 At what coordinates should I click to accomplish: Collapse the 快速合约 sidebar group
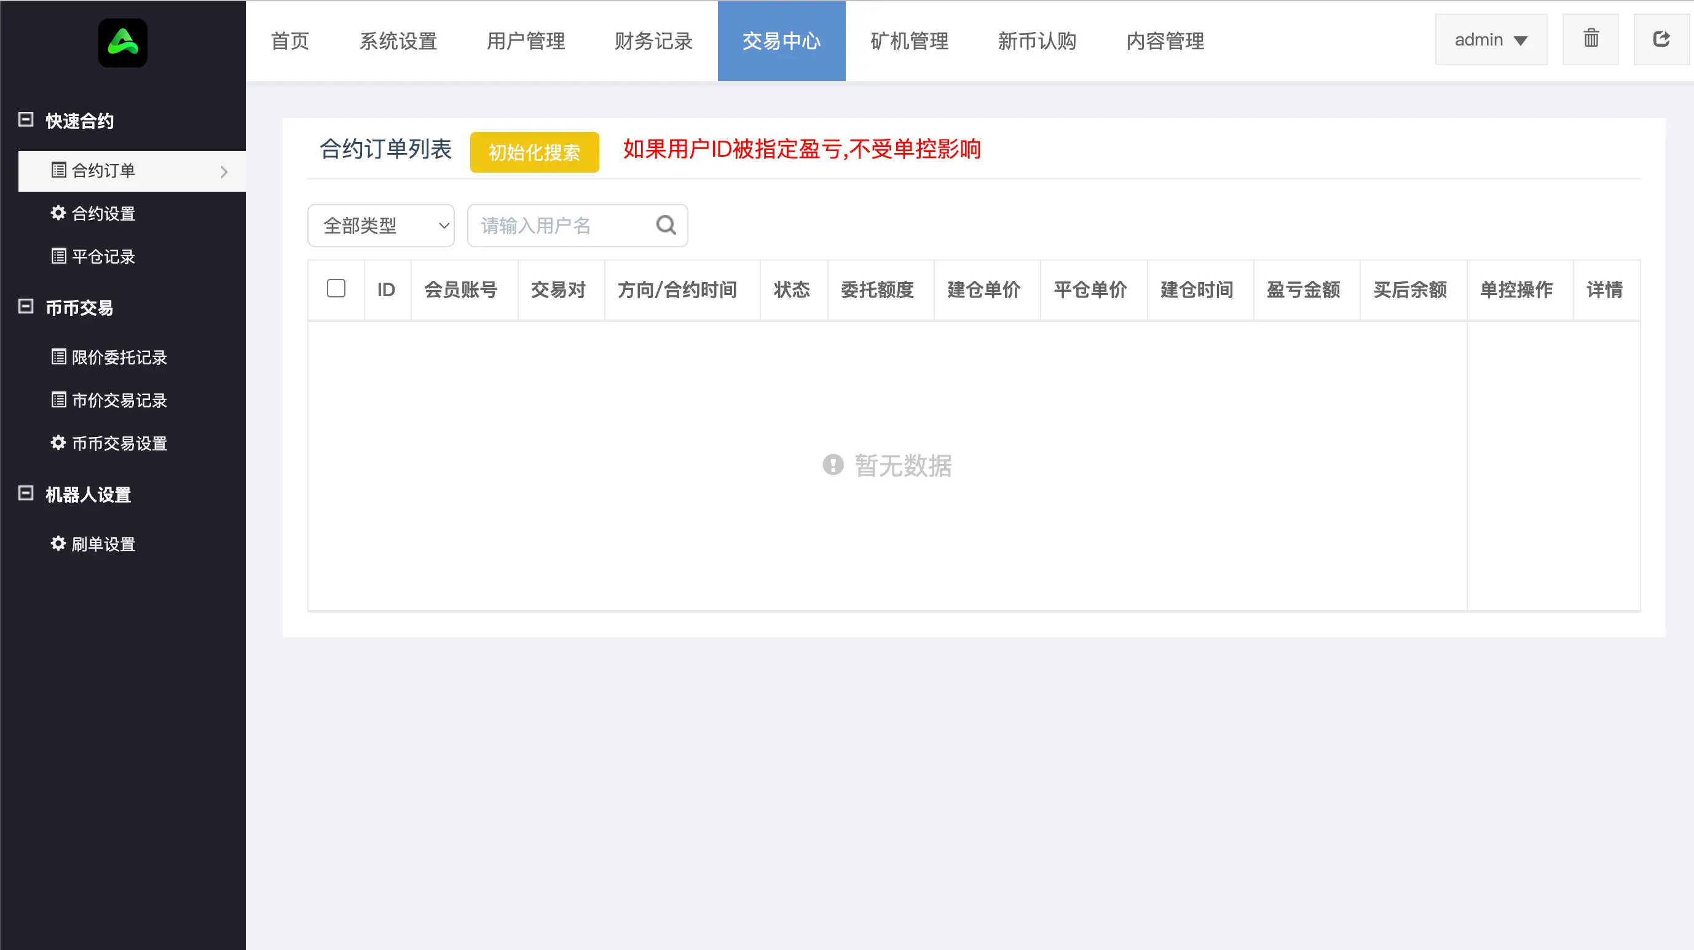click(26, 120)
